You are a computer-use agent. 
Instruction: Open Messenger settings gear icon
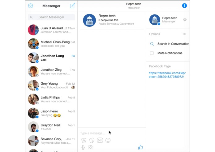pos(30,6)
